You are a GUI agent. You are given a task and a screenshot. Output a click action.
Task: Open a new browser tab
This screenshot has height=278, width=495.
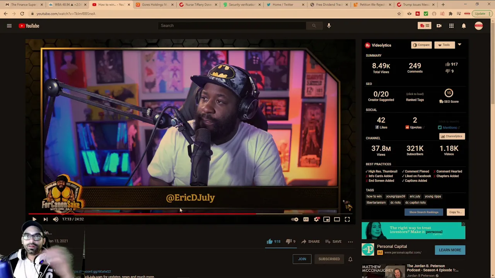click(443, 5)
